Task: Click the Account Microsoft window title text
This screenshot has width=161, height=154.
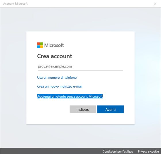Action: pos(15,4)
